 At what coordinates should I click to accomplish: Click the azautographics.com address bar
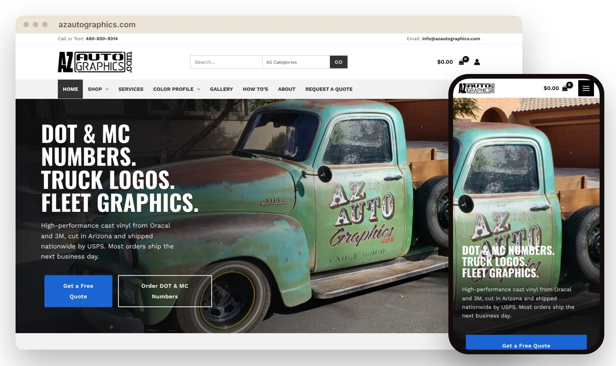coord(97,25)
